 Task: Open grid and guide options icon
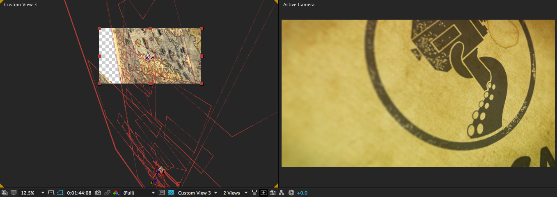coord(51,192)
